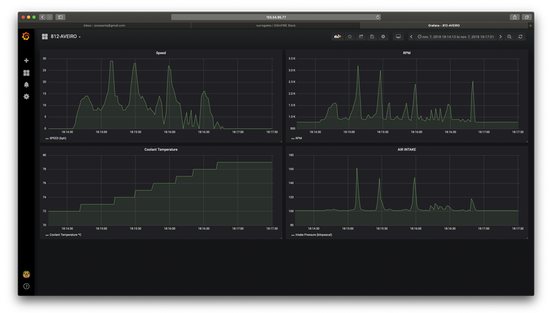Star this dashboard as favorite

(350, 37)
